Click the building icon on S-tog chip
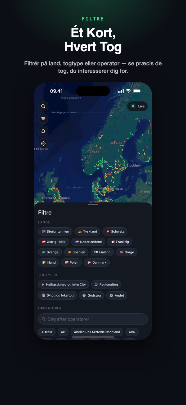The height and width of the screenshot is (405, 186). click(x=43, y=295)
